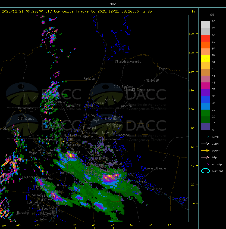The height and width of the screenshot is (229, 226).
Task: Select the Encon place label
Action: click(163, 69)
